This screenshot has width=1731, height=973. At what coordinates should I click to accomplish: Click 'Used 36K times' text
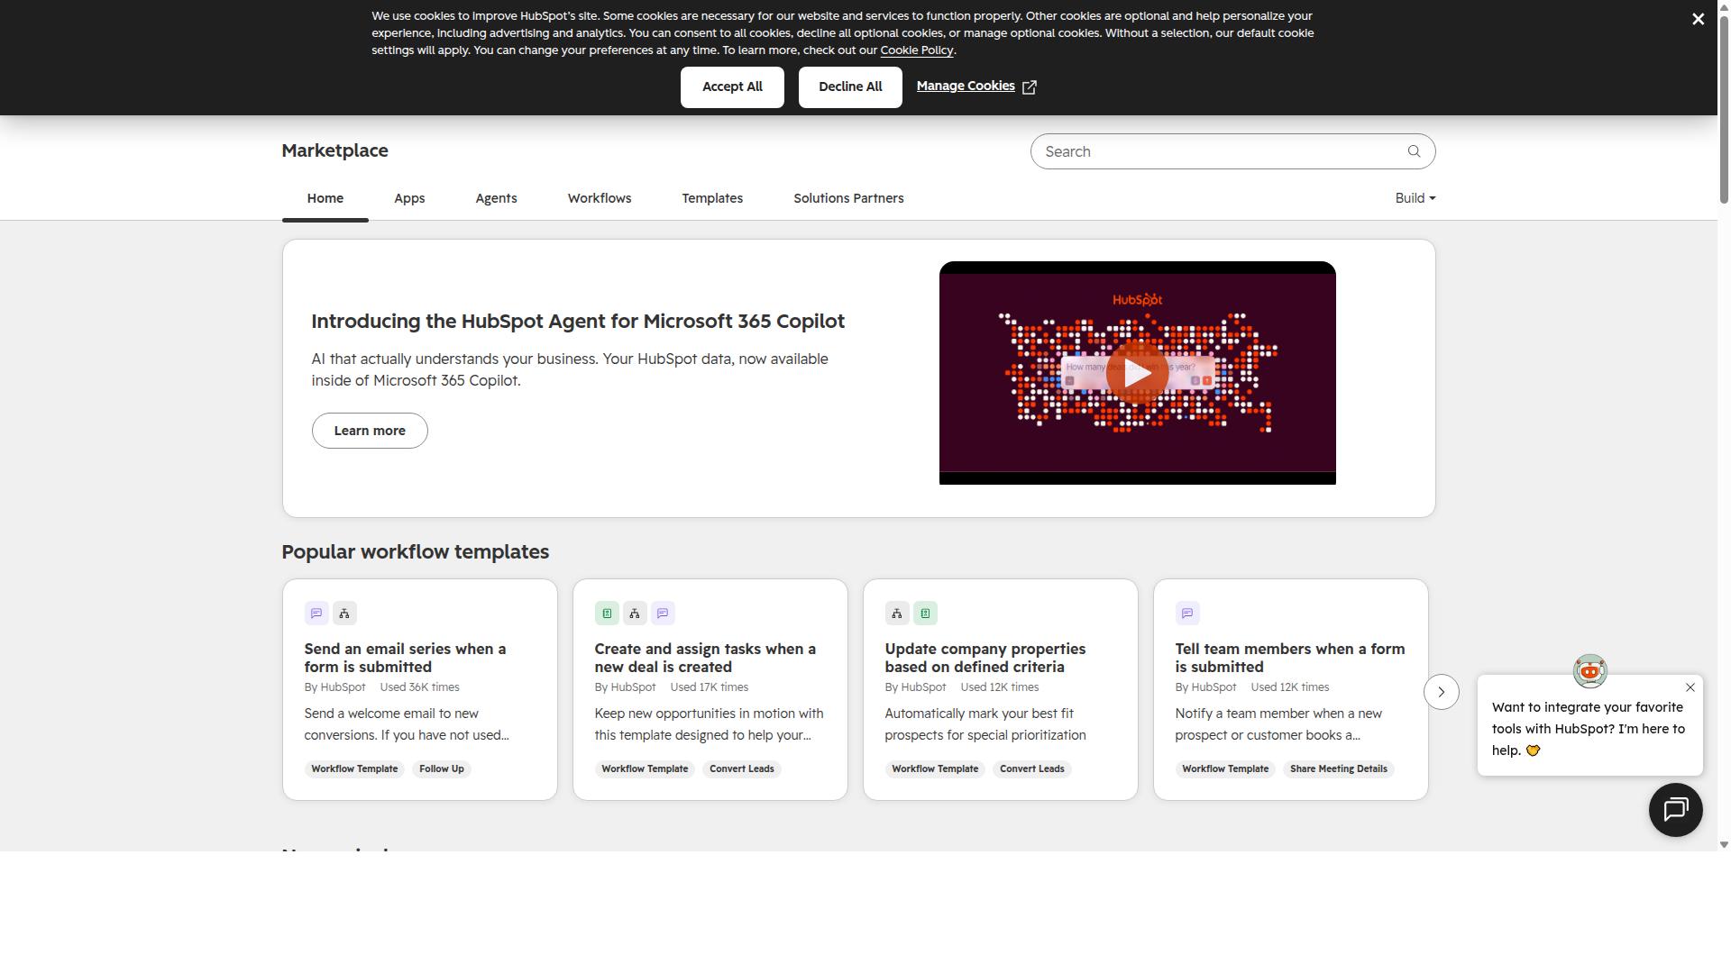(x=419, y=687)
